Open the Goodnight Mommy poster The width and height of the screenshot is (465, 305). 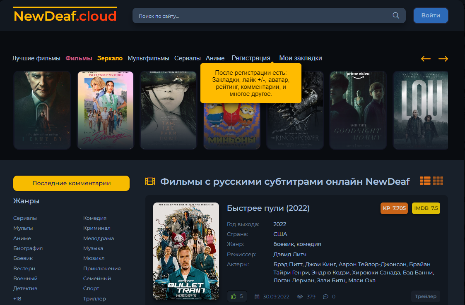coord(358,110)
